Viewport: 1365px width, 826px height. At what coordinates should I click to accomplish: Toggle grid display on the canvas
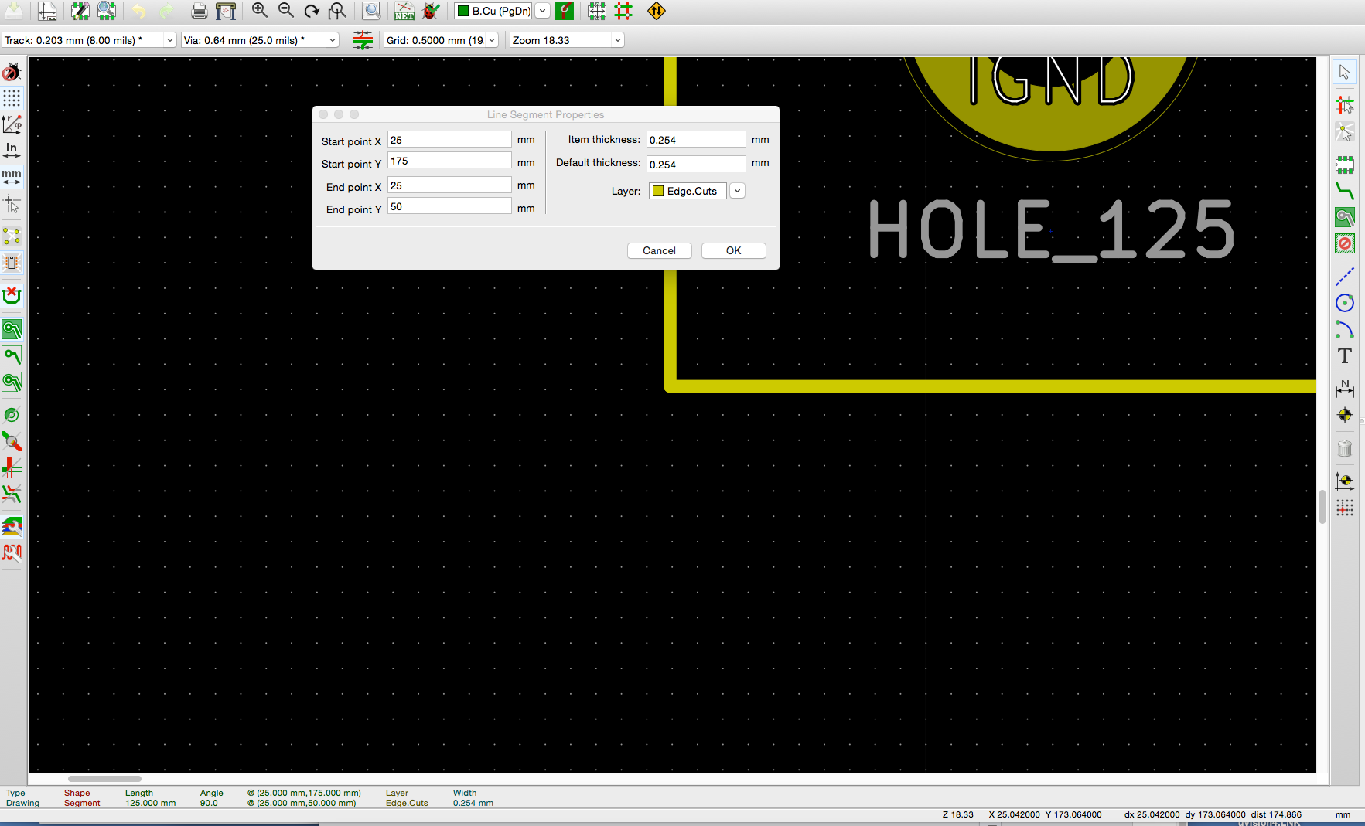coord(12,98)
